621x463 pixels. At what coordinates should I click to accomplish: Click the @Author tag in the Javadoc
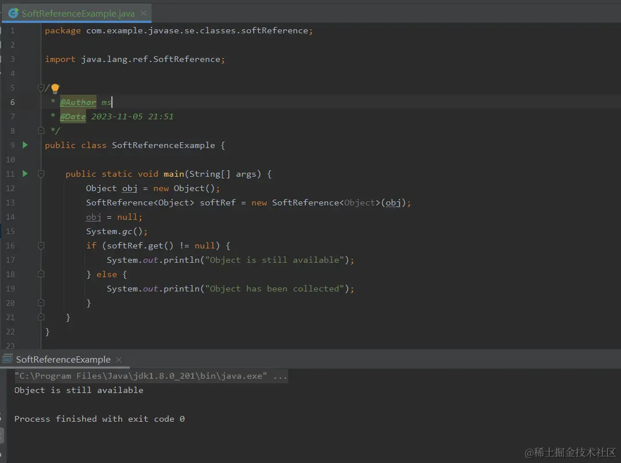pos(78,102)
